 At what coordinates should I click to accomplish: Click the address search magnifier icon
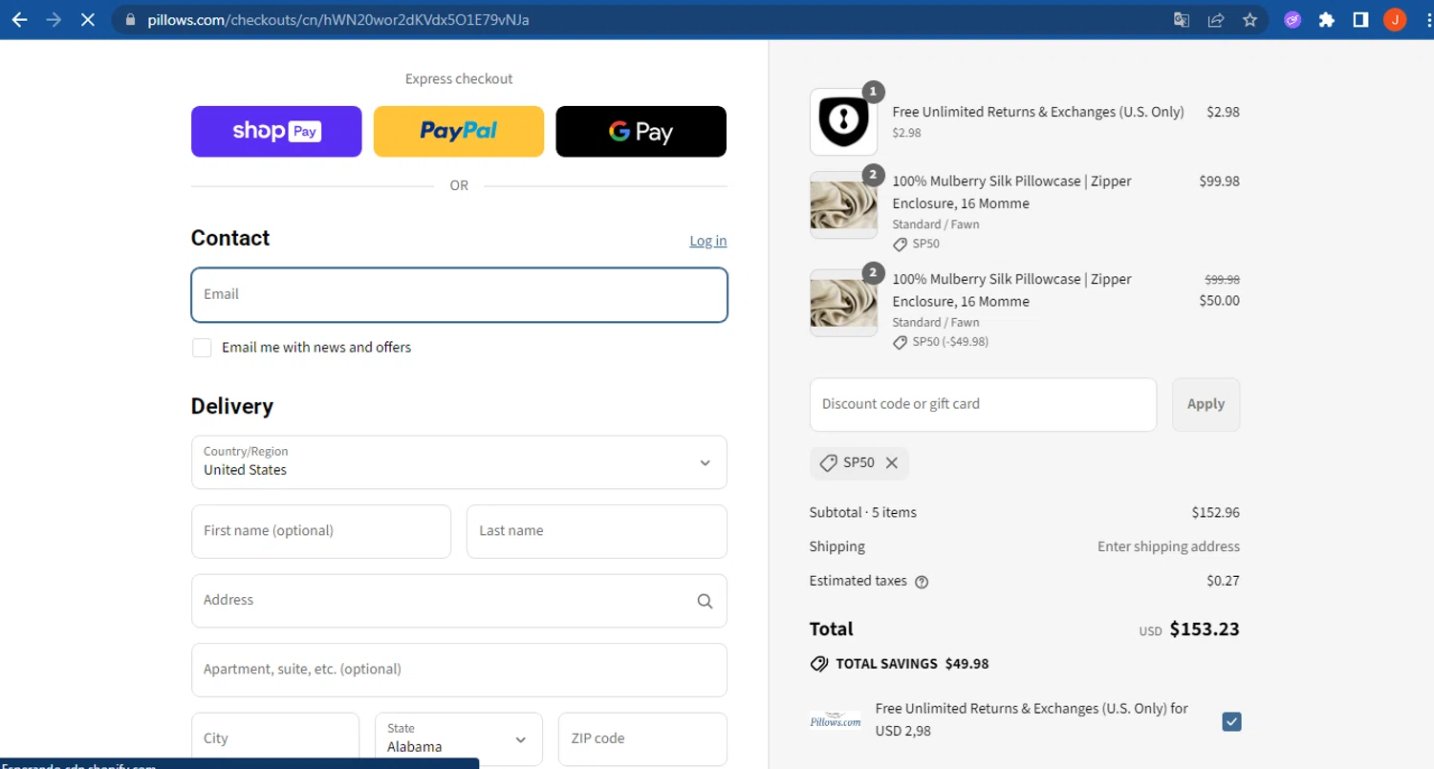point(705,601)
